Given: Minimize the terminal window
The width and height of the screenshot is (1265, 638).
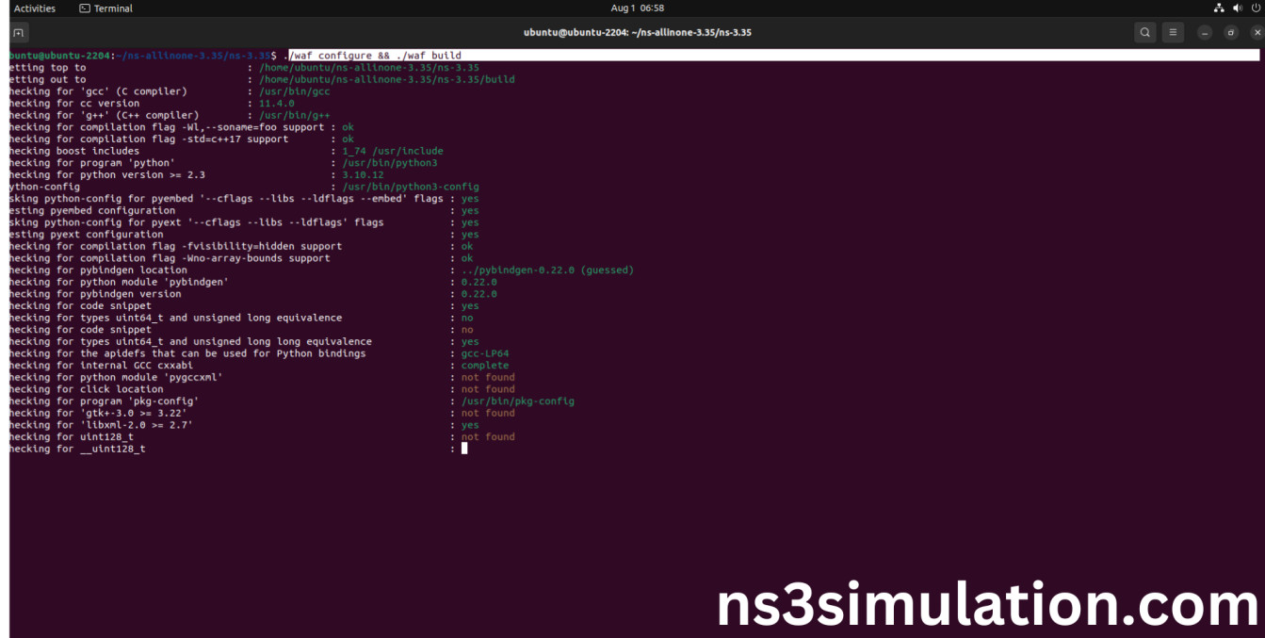Looking at the screenshot, I should [x=1204, y=31].
